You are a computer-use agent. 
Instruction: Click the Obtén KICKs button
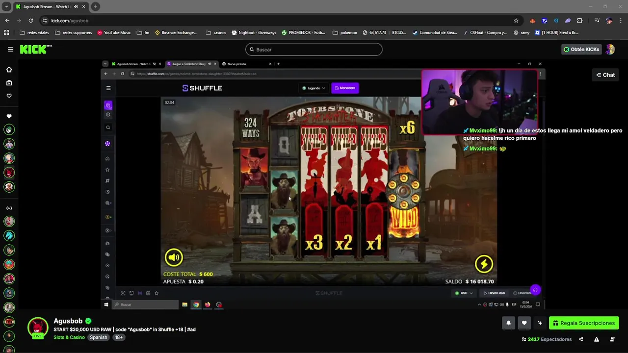pos(581,50)
